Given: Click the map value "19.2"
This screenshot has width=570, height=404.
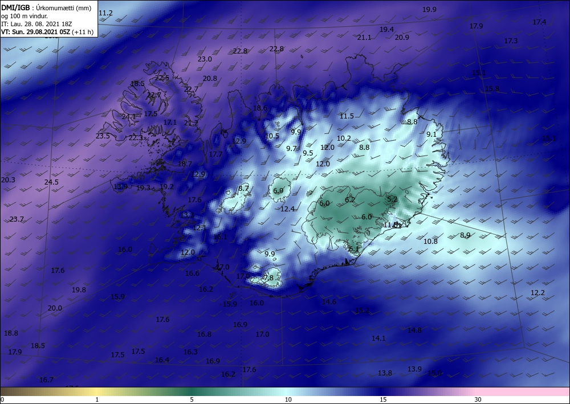Looking at the screenshot, I should (x=167, y=187).
